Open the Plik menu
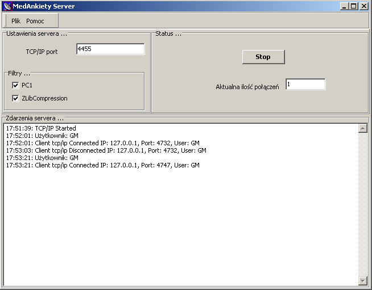 pos(16,21)
